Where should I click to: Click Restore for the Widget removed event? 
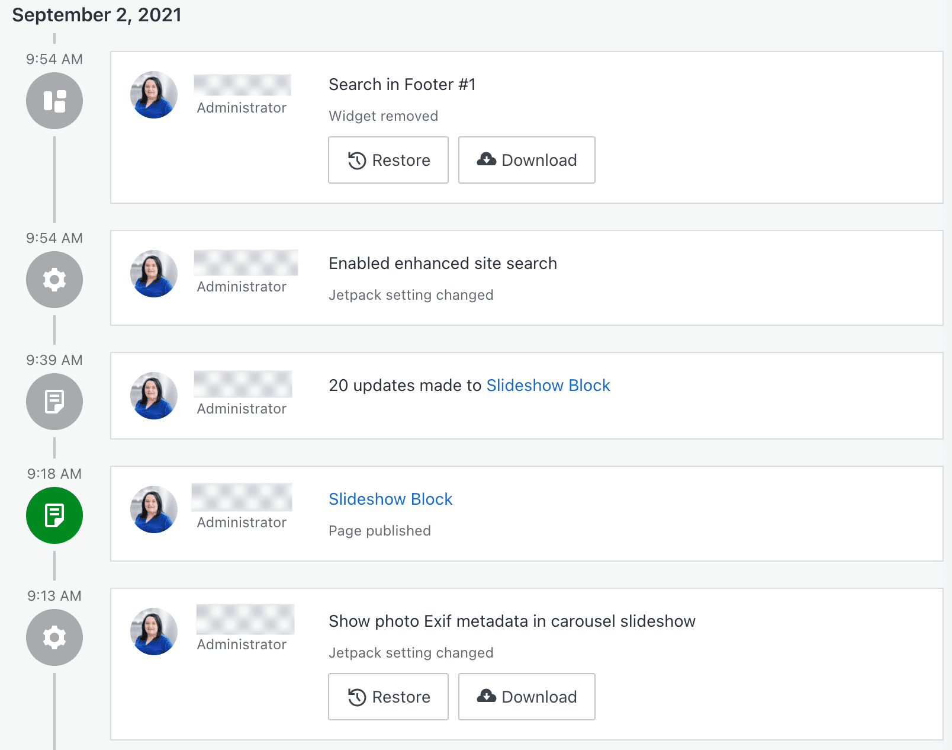388,160
